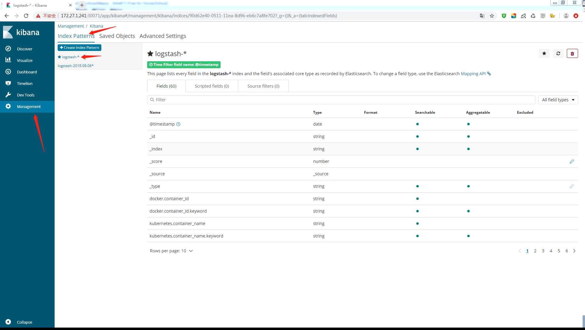The image size is (585, 330).
Task: Open Dev Tools wrench icon
Action: click(8, 95)
